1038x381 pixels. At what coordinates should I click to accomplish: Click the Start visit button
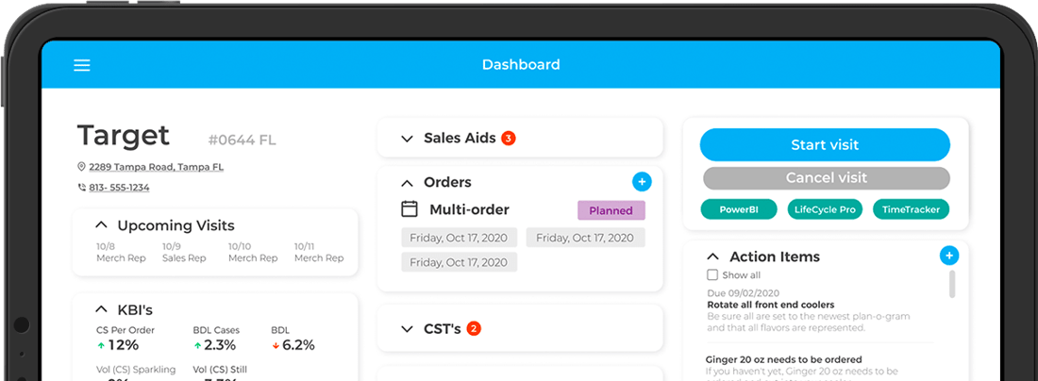pyautogui.click(x=825, y=145)
